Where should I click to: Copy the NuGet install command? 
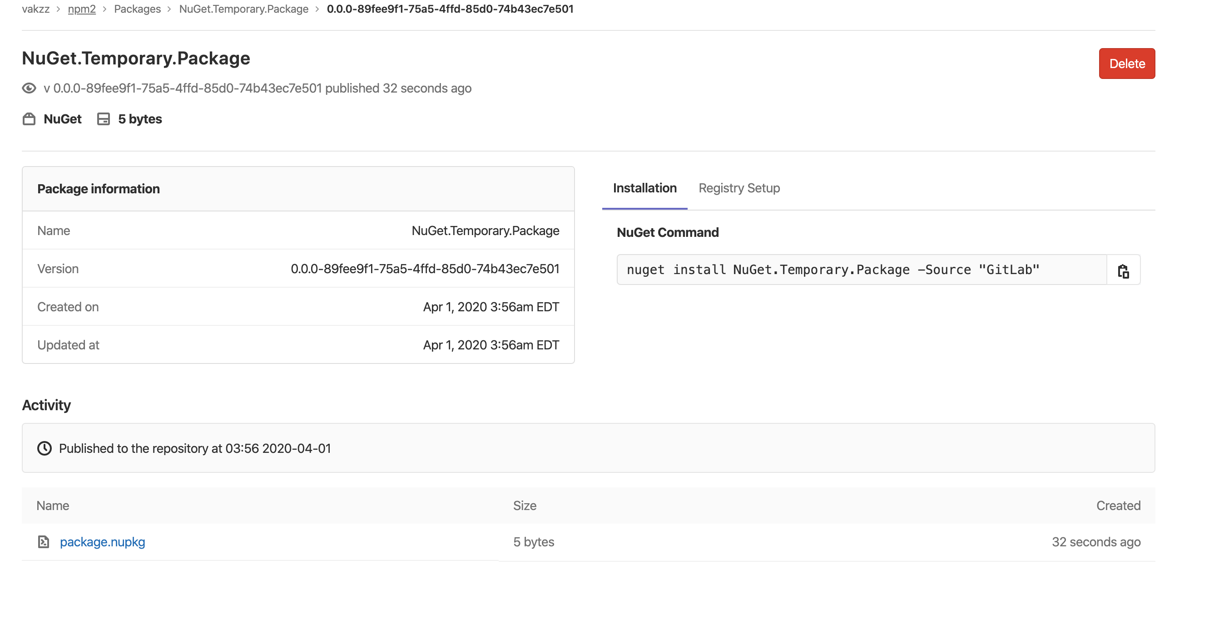pos(1123,270)
